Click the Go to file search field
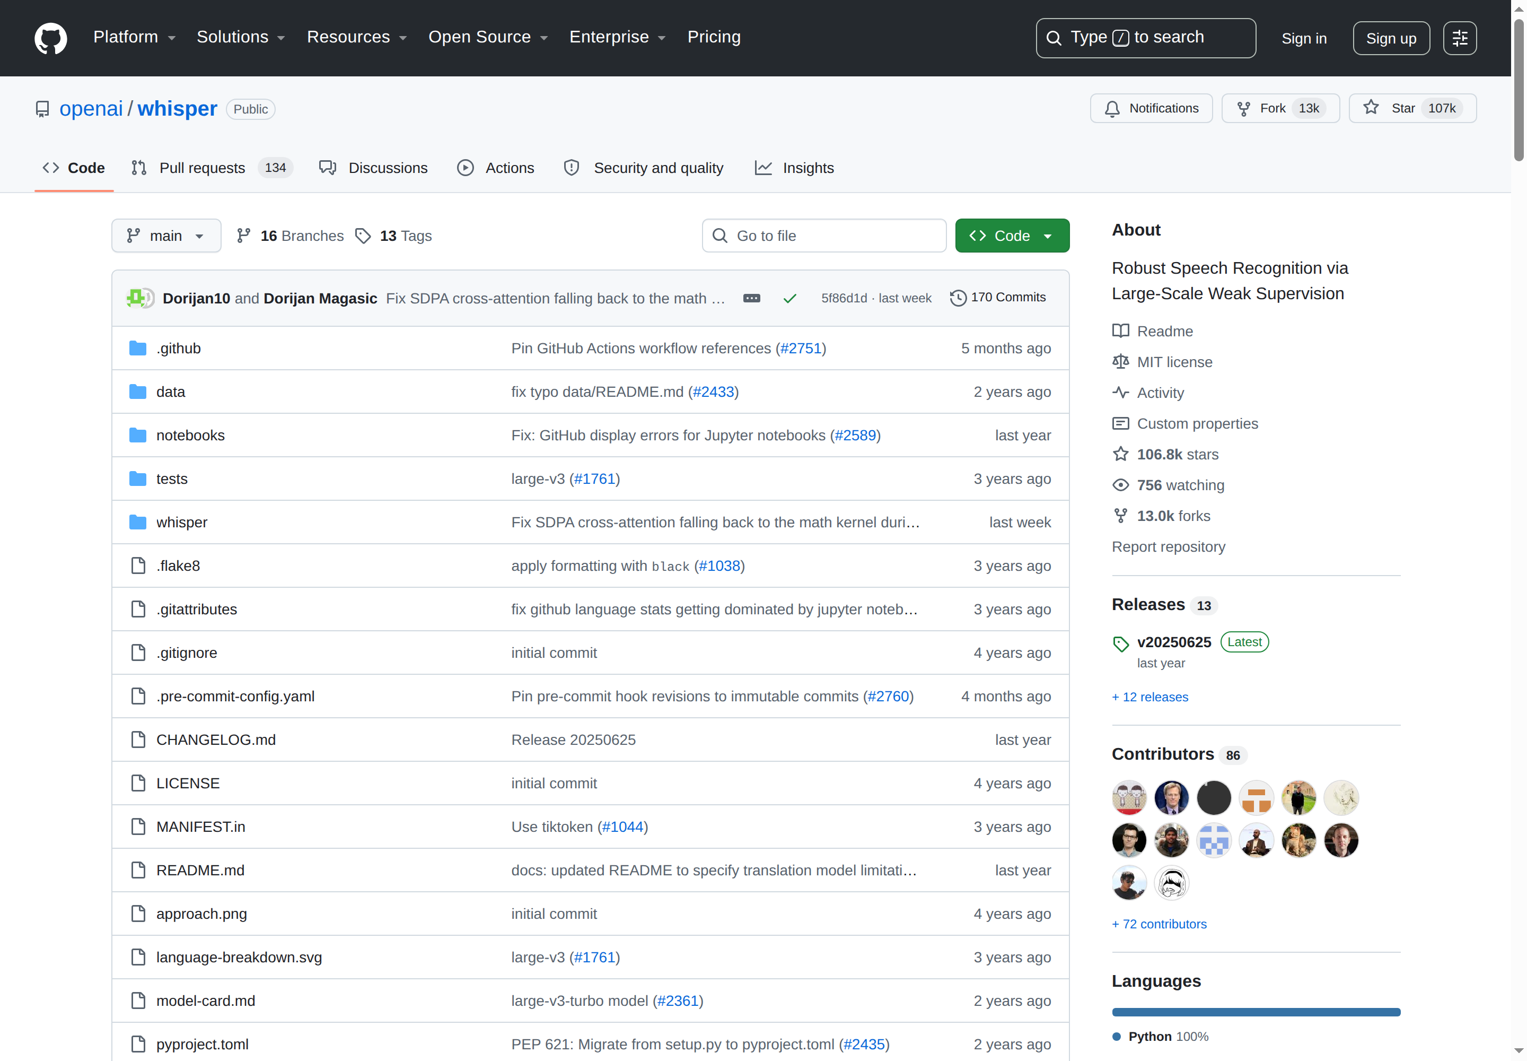The height and width of the screenshot is (1061, 1527). point(824,236)
